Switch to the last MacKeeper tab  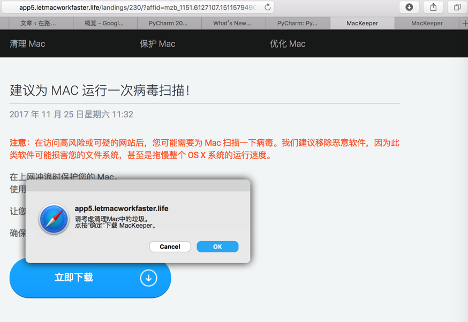tap(427, 23)
